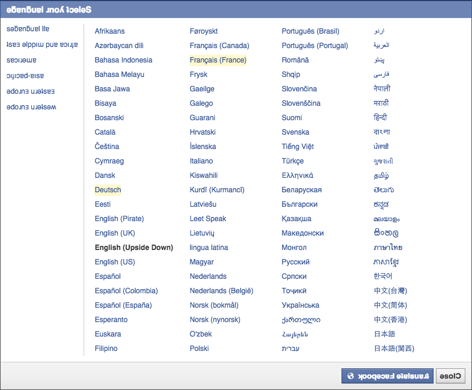Switch to the 'americas' region filter
The image size is (472, 390).
[21, 60]
